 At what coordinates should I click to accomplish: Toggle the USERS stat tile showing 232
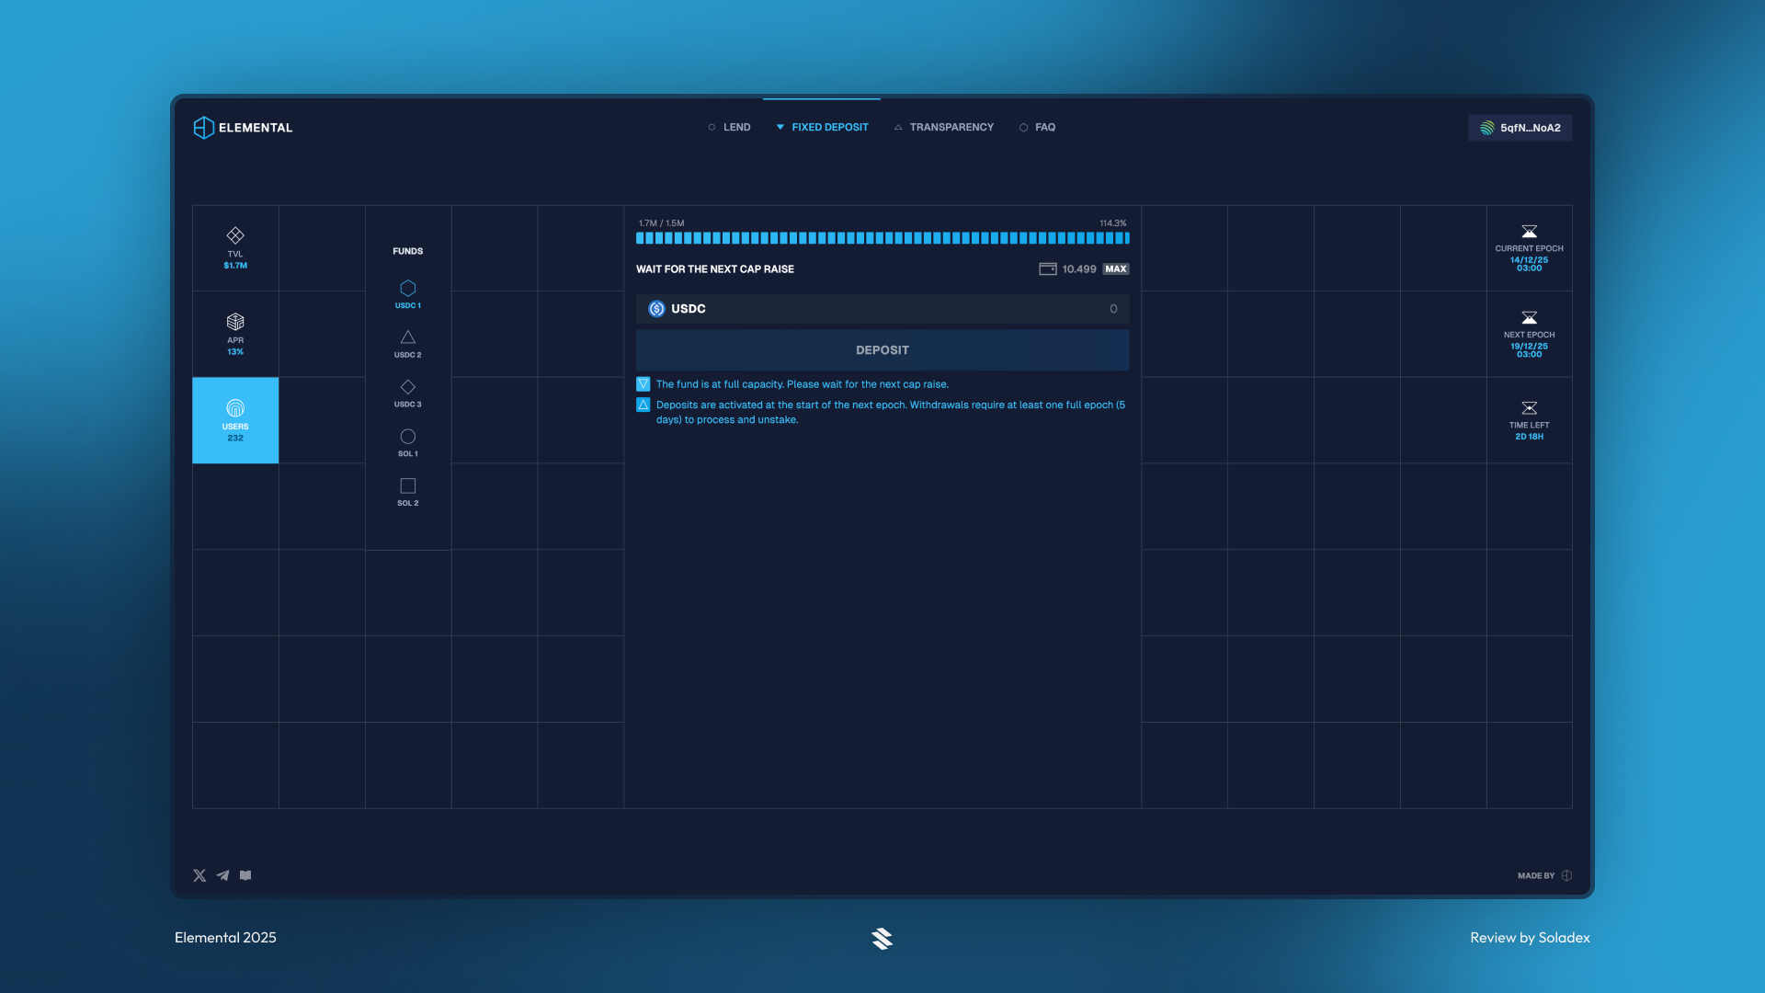[234, 420]
